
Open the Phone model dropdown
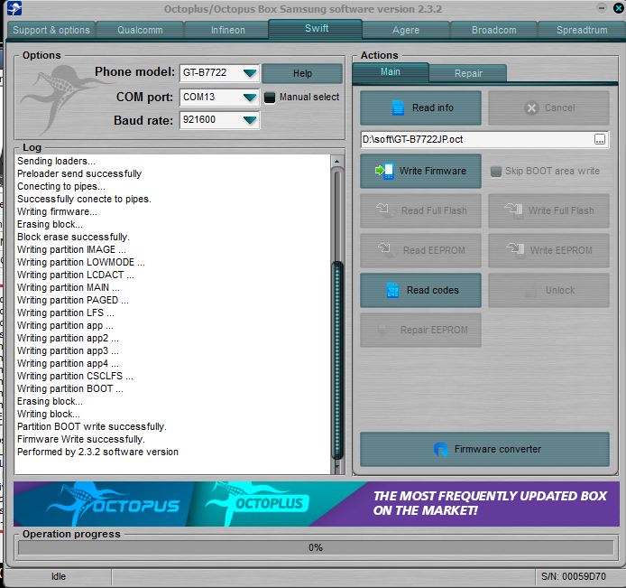250,73
